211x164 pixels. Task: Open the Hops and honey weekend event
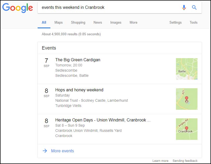click(x=79, y=90)
